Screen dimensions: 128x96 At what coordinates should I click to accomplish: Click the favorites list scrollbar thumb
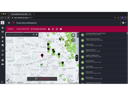click(x=127, y=33)
